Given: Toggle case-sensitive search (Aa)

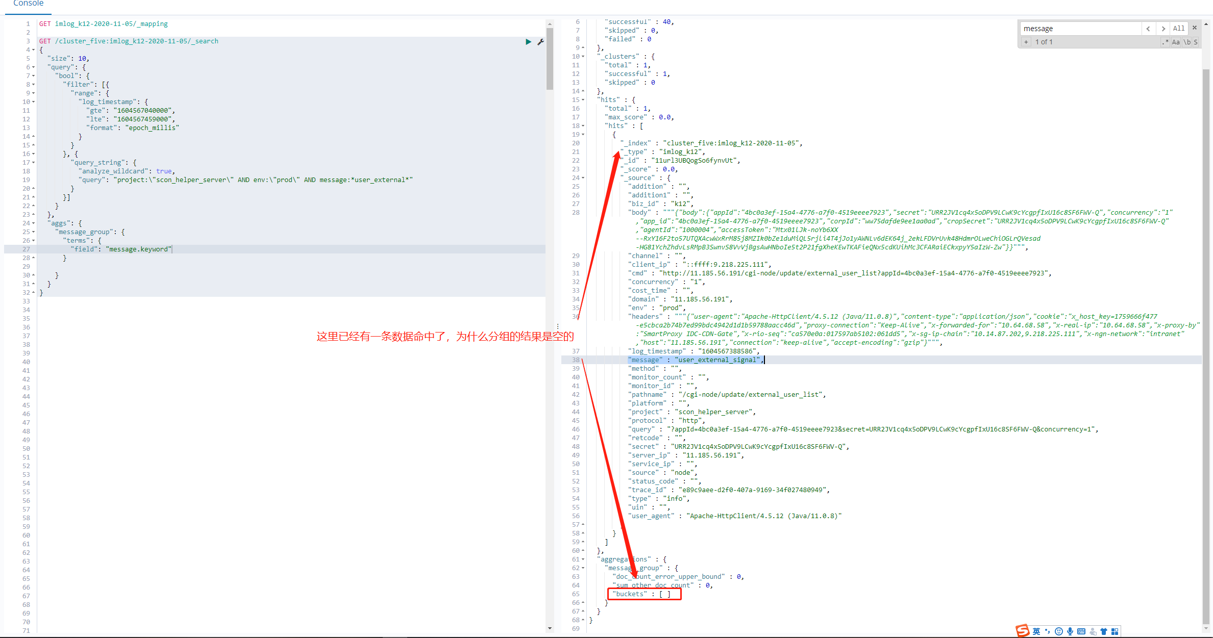Looking at the screenshot, I should (x=1176, y=42).
